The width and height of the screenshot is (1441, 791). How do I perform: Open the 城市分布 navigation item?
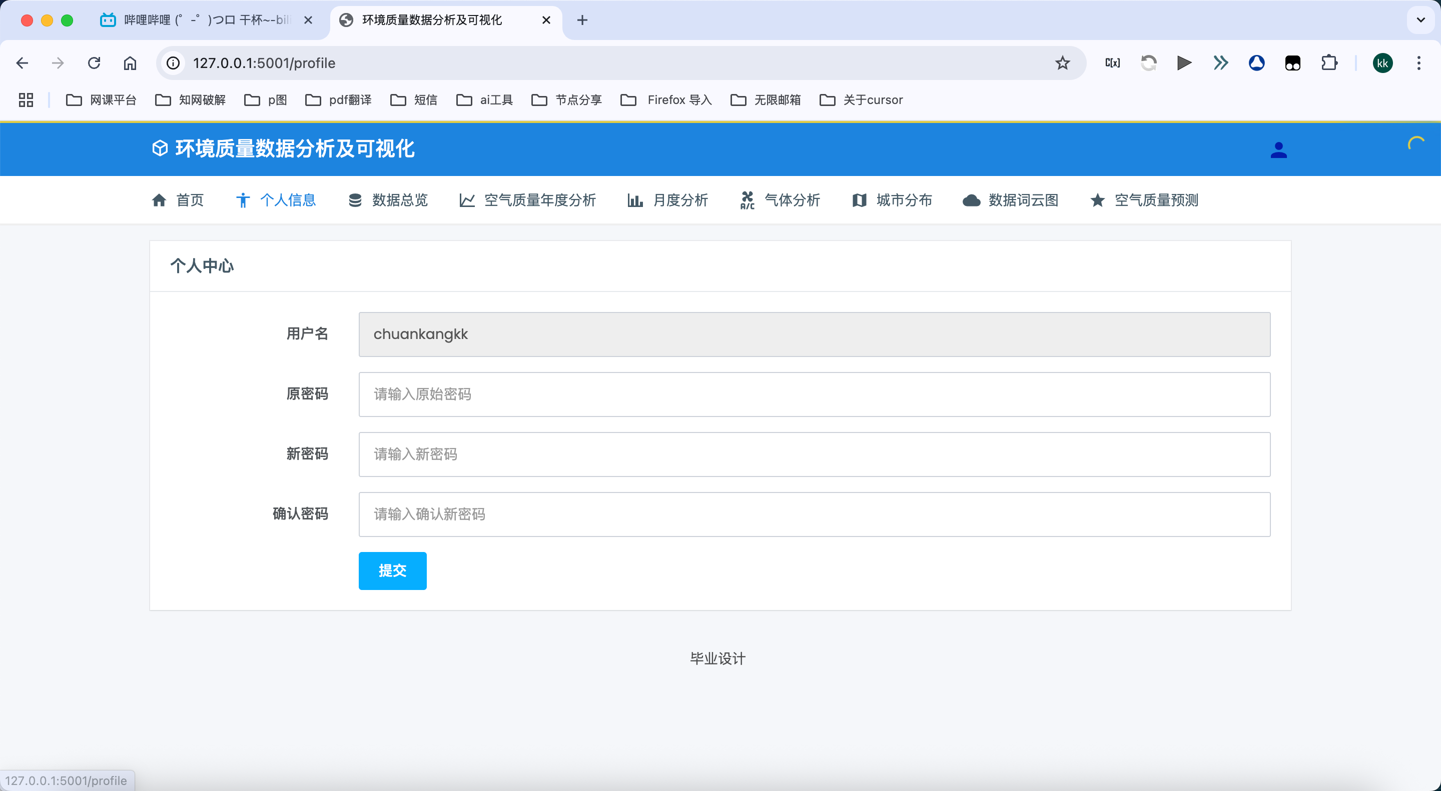point(892,200)
